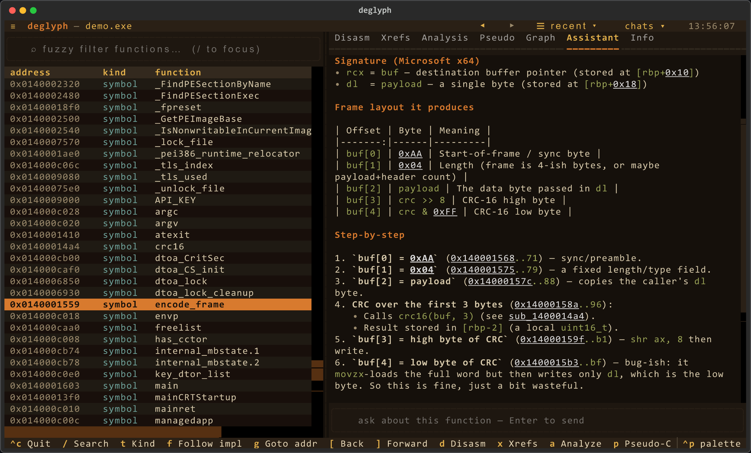The height and width of the screenshot is (453, 751).
Task: Follow the 0x14000159f address link
Action: (x=552, y=339)
